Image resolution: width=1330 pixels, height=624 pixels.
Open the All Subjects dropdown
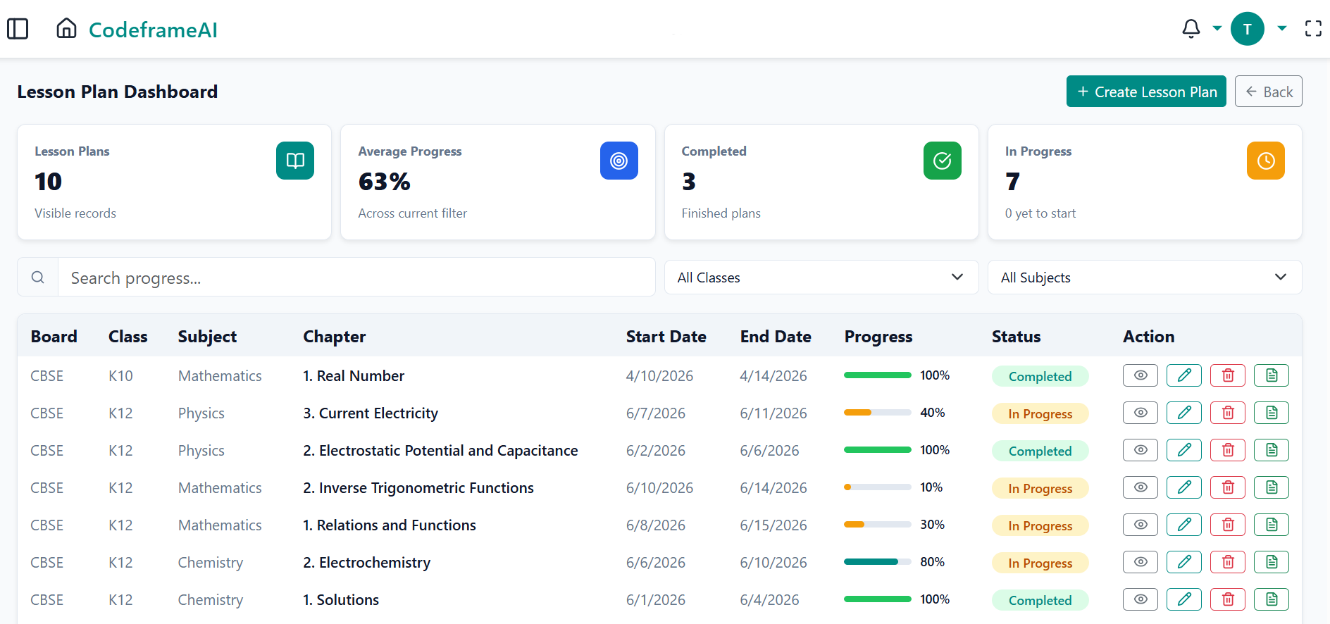tap(1145, 277)
